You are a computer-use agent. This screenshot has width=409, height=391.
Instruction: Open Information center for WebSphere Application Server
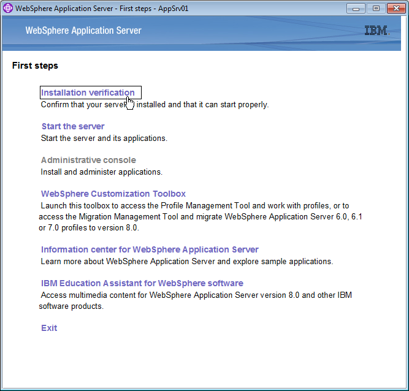pyautogui.click(x=150, y=249)
